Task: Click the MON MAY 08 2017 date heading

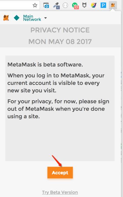Action: click(60, 42)
